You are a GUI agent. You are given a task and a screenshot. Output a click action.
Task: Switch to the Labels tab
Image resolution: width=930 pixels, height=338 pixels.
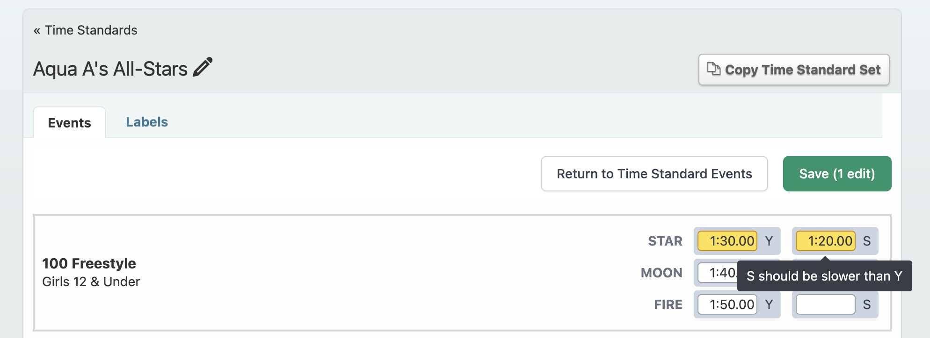(x=147, y=122)
